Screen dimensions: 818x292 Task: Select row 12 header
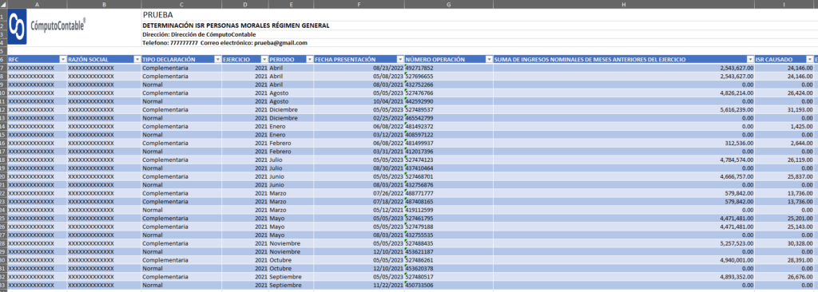[3, 109]
